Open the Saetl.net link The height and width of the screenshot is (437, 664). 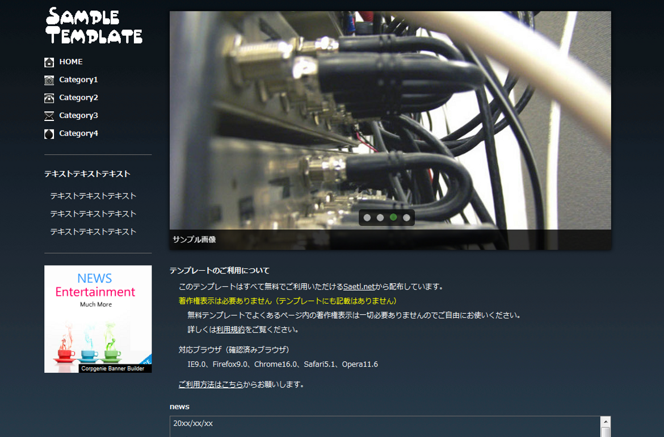tap(359, 287)
